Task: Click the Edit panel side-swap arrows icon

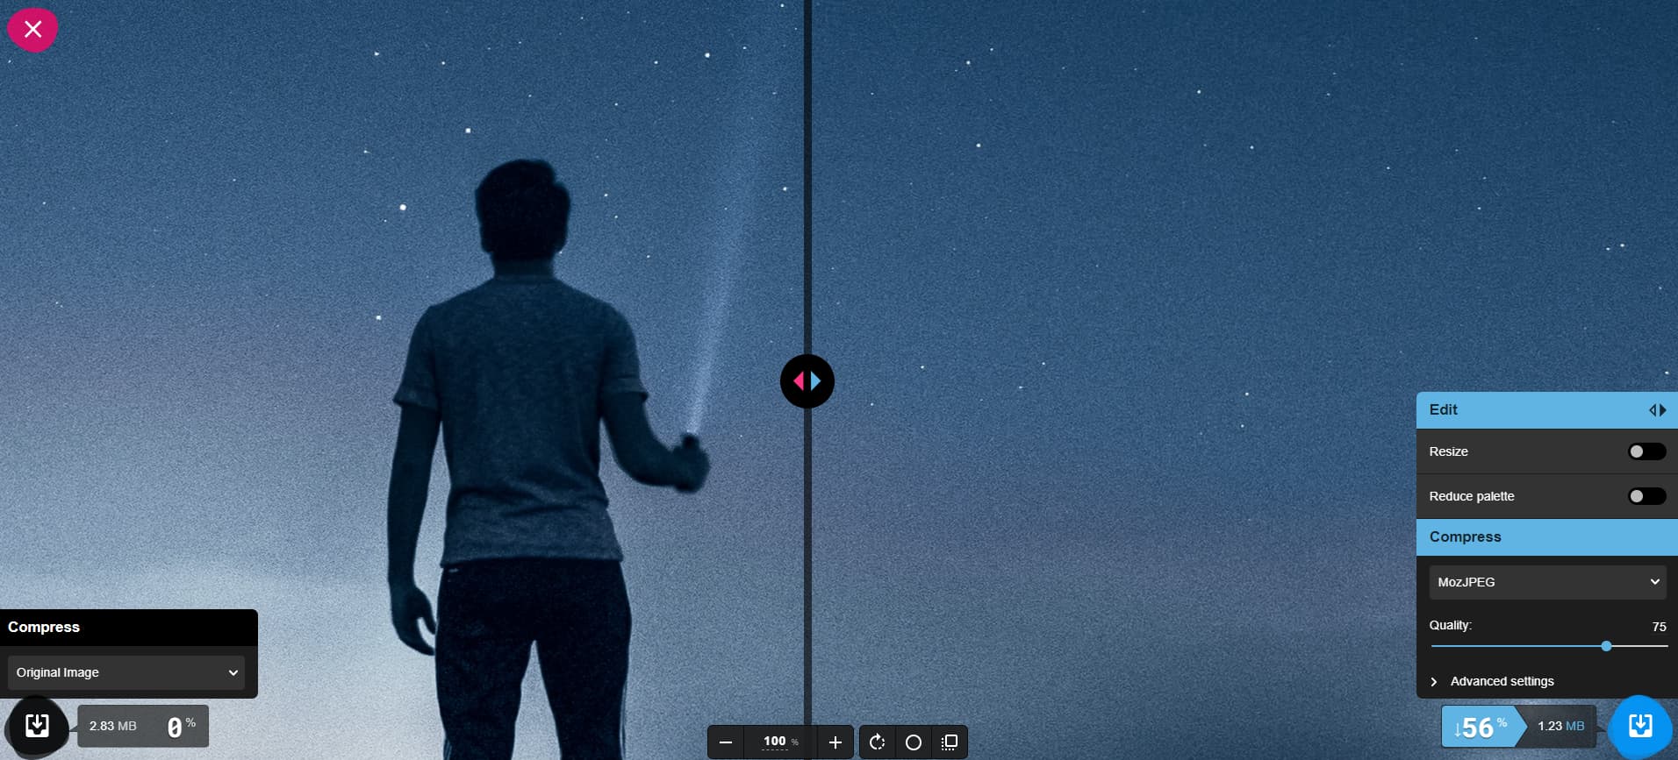Action: (x=1657, y=410)
